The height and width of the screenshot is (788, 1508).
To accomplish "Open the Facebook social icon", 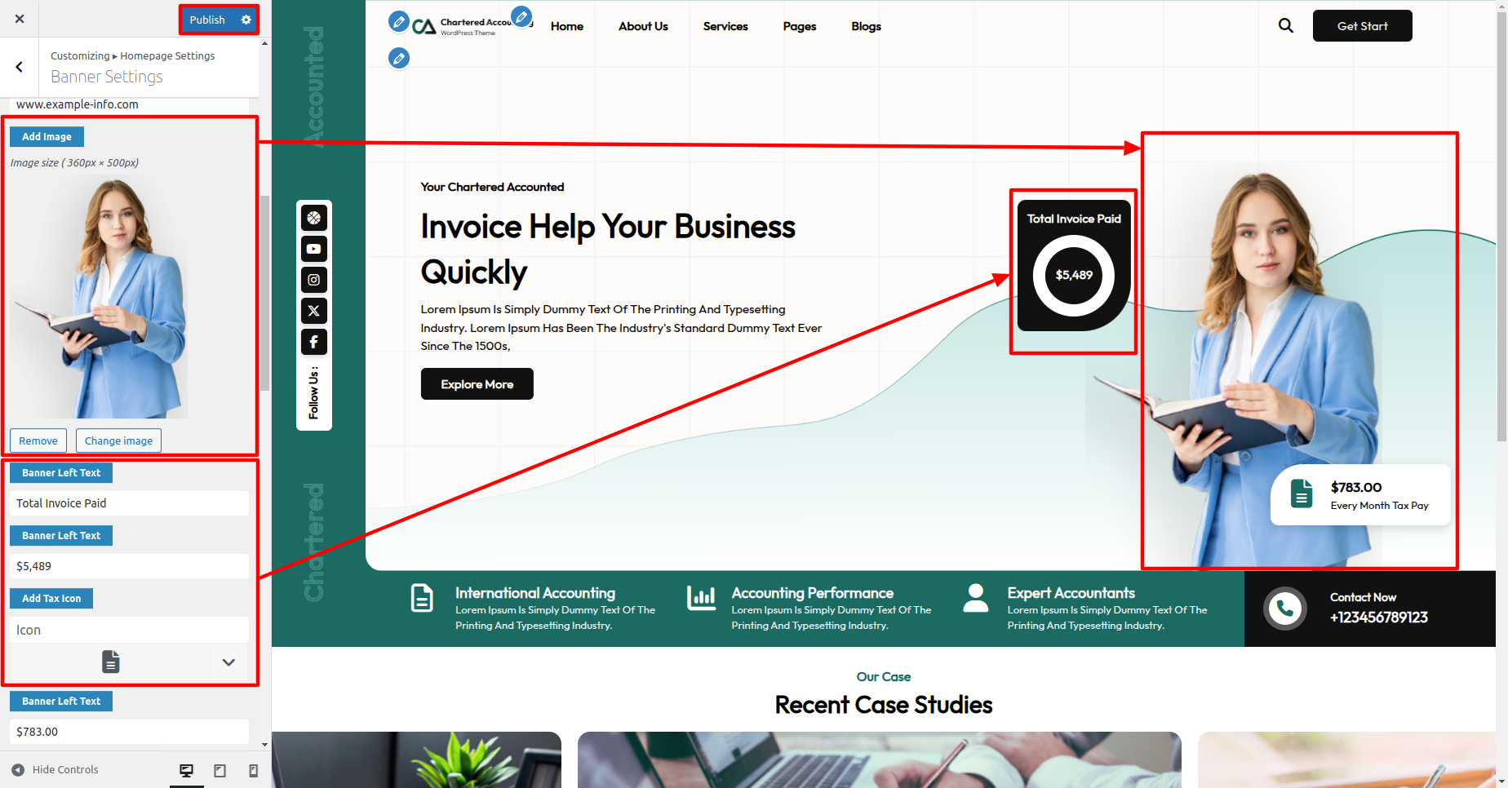I will point(314,342).
